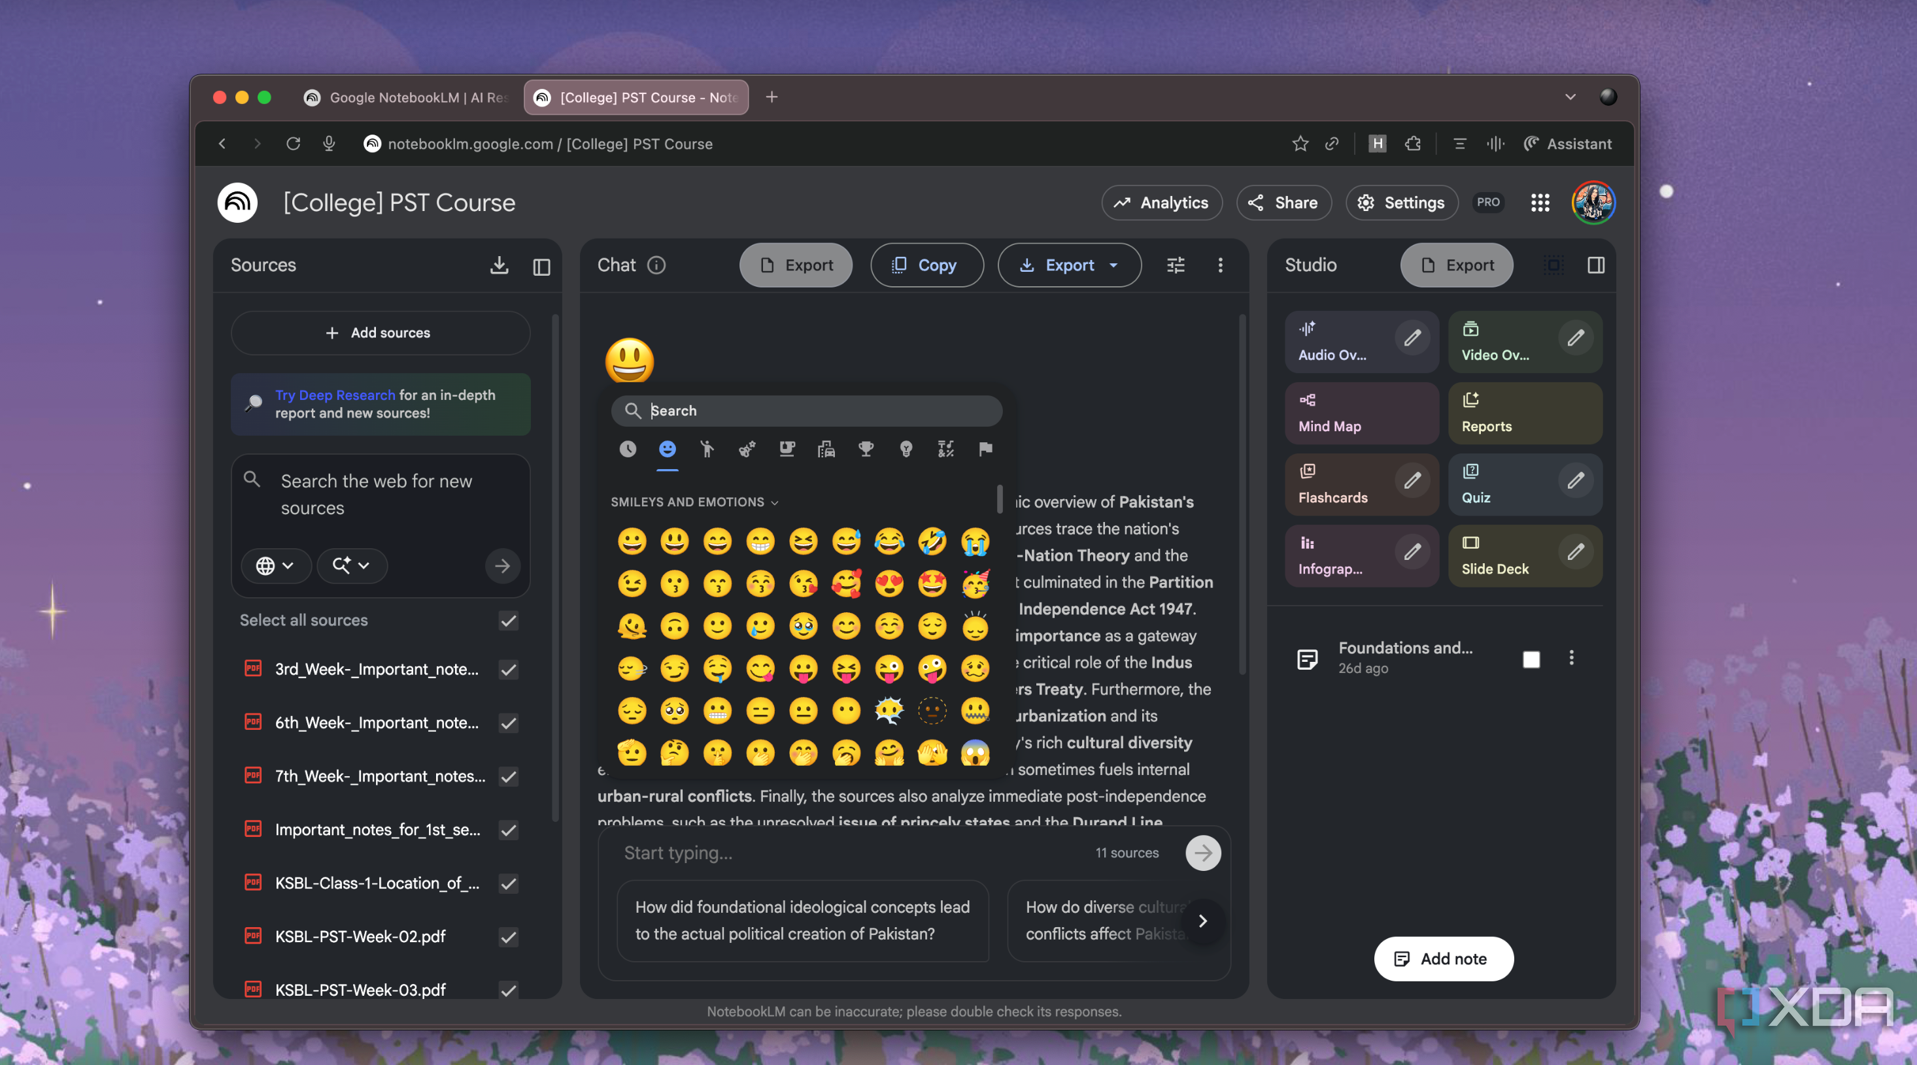Toggle Select all sources checkbox
This screenshot has height=1065, width=1917.
509,620
